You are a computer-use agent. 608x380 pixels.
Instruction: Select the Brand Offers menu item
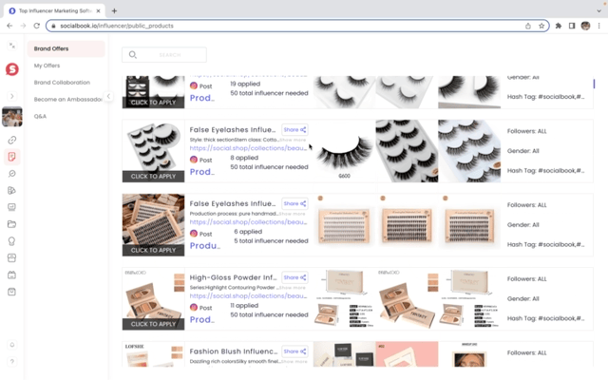pyautogui.click(x=66, y=48)
